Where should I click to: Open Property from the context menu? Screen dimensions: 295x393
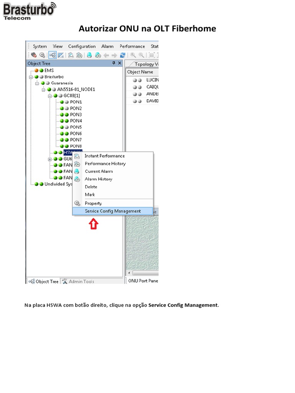pos(113,203)
